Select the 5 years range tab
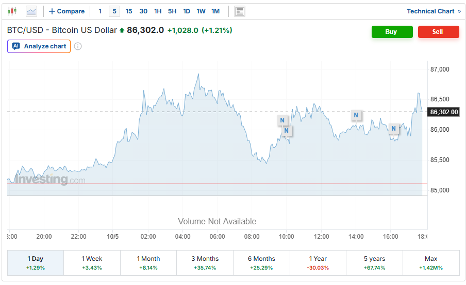The width and height of the screenshot is (466, 285). click(x=374, y=263)
